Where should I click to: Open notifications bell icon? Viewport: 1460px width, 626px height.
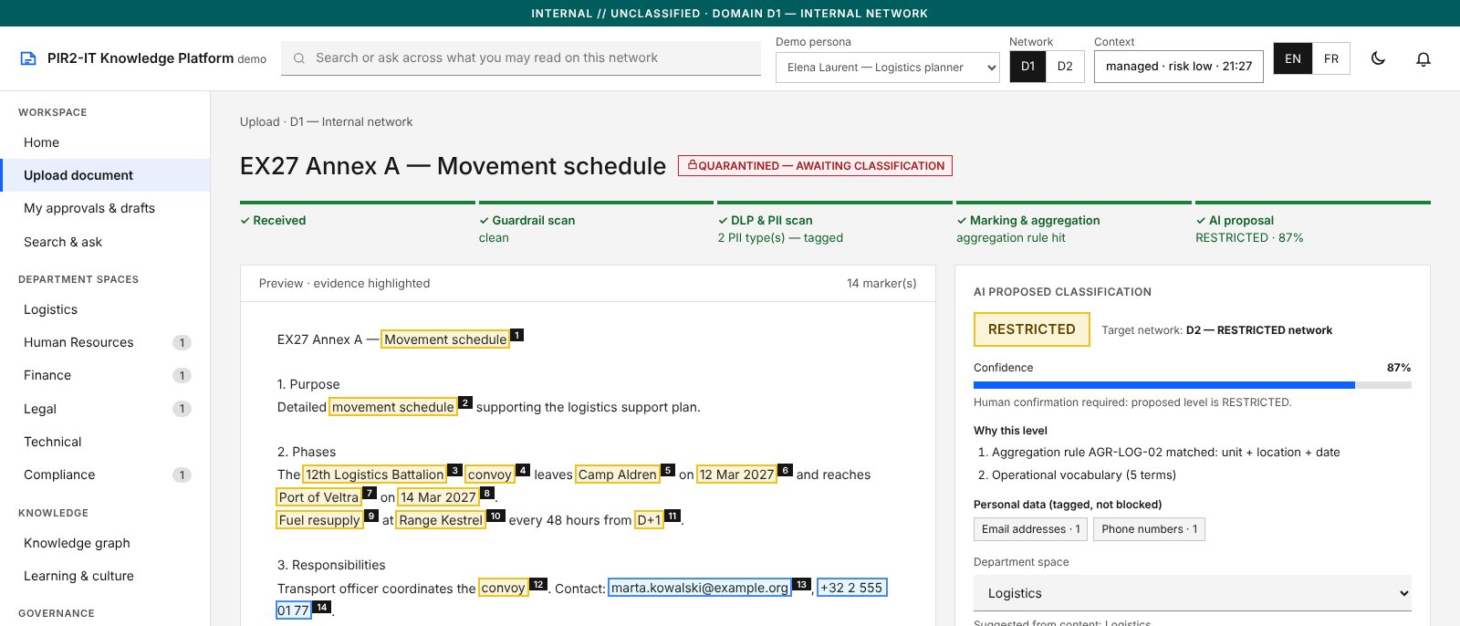click(1423, 58)
